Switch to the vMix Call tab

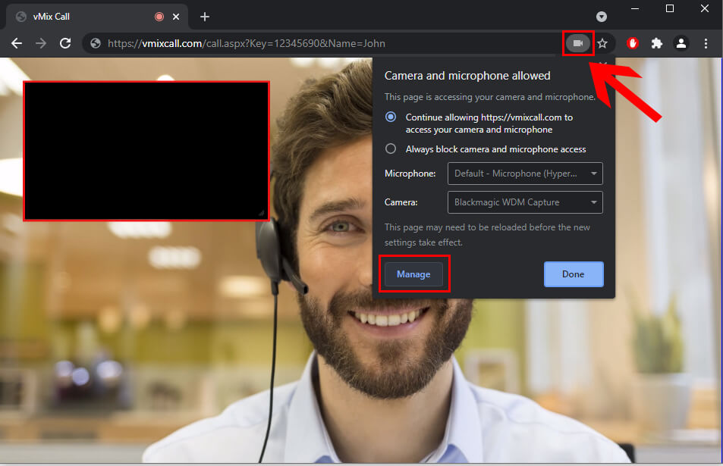coord(83,17)
